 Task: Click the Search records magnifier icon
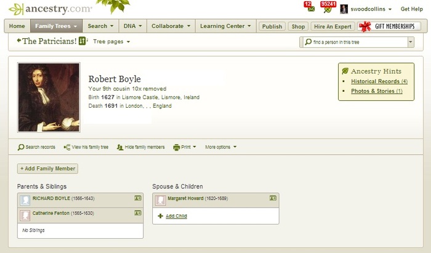pyautogui.click(x=21, y=147)
